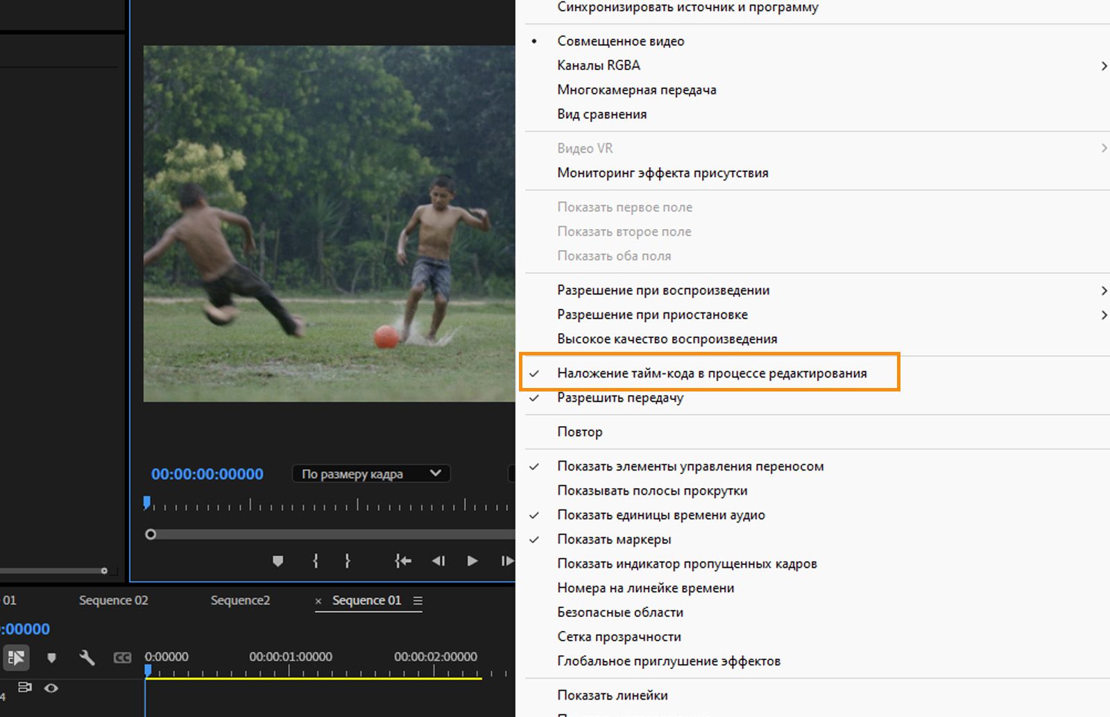This screenshot has width=1110, height=717.
Task: Toggle sync lock on the video track
Action: [25, 688]
